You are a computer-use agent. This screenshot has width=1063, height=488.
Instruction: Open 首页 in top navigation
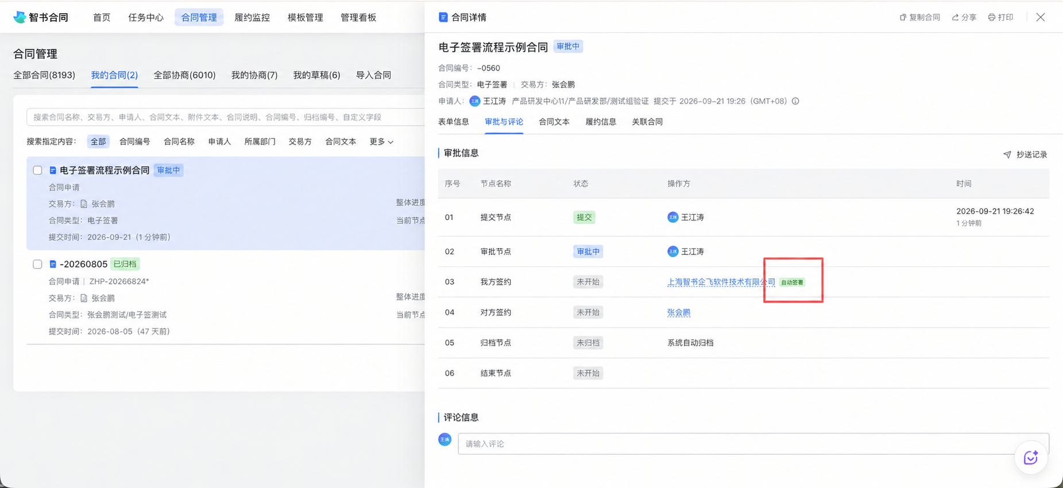[x=102, y=17]
